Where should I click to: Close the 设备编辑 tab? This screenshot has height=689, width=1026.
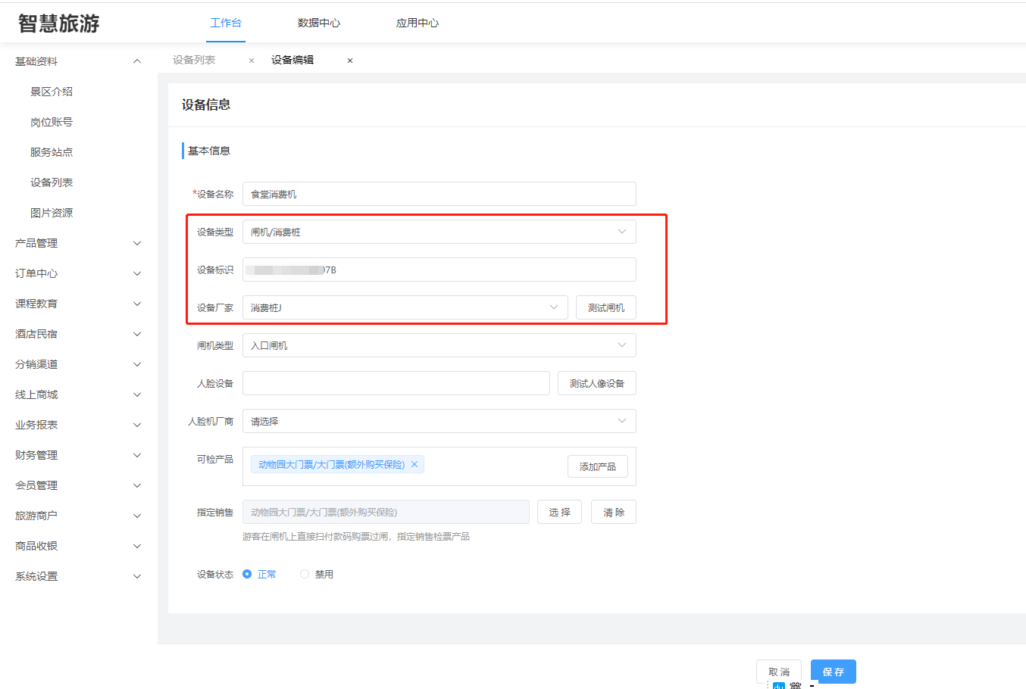[350, 61]
